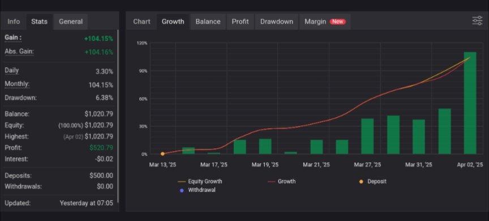The width and height of the screenshot is (489, 221).
Task: Click the stats panel vertical scrollbar
Action: coord(118,117)
